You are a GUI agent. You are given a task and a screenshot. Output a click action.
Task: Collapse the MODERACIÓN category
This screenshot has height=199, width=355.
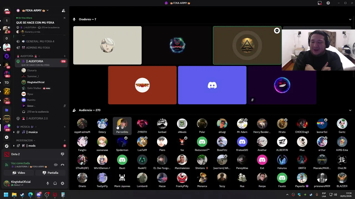click(x=26, y=140)
